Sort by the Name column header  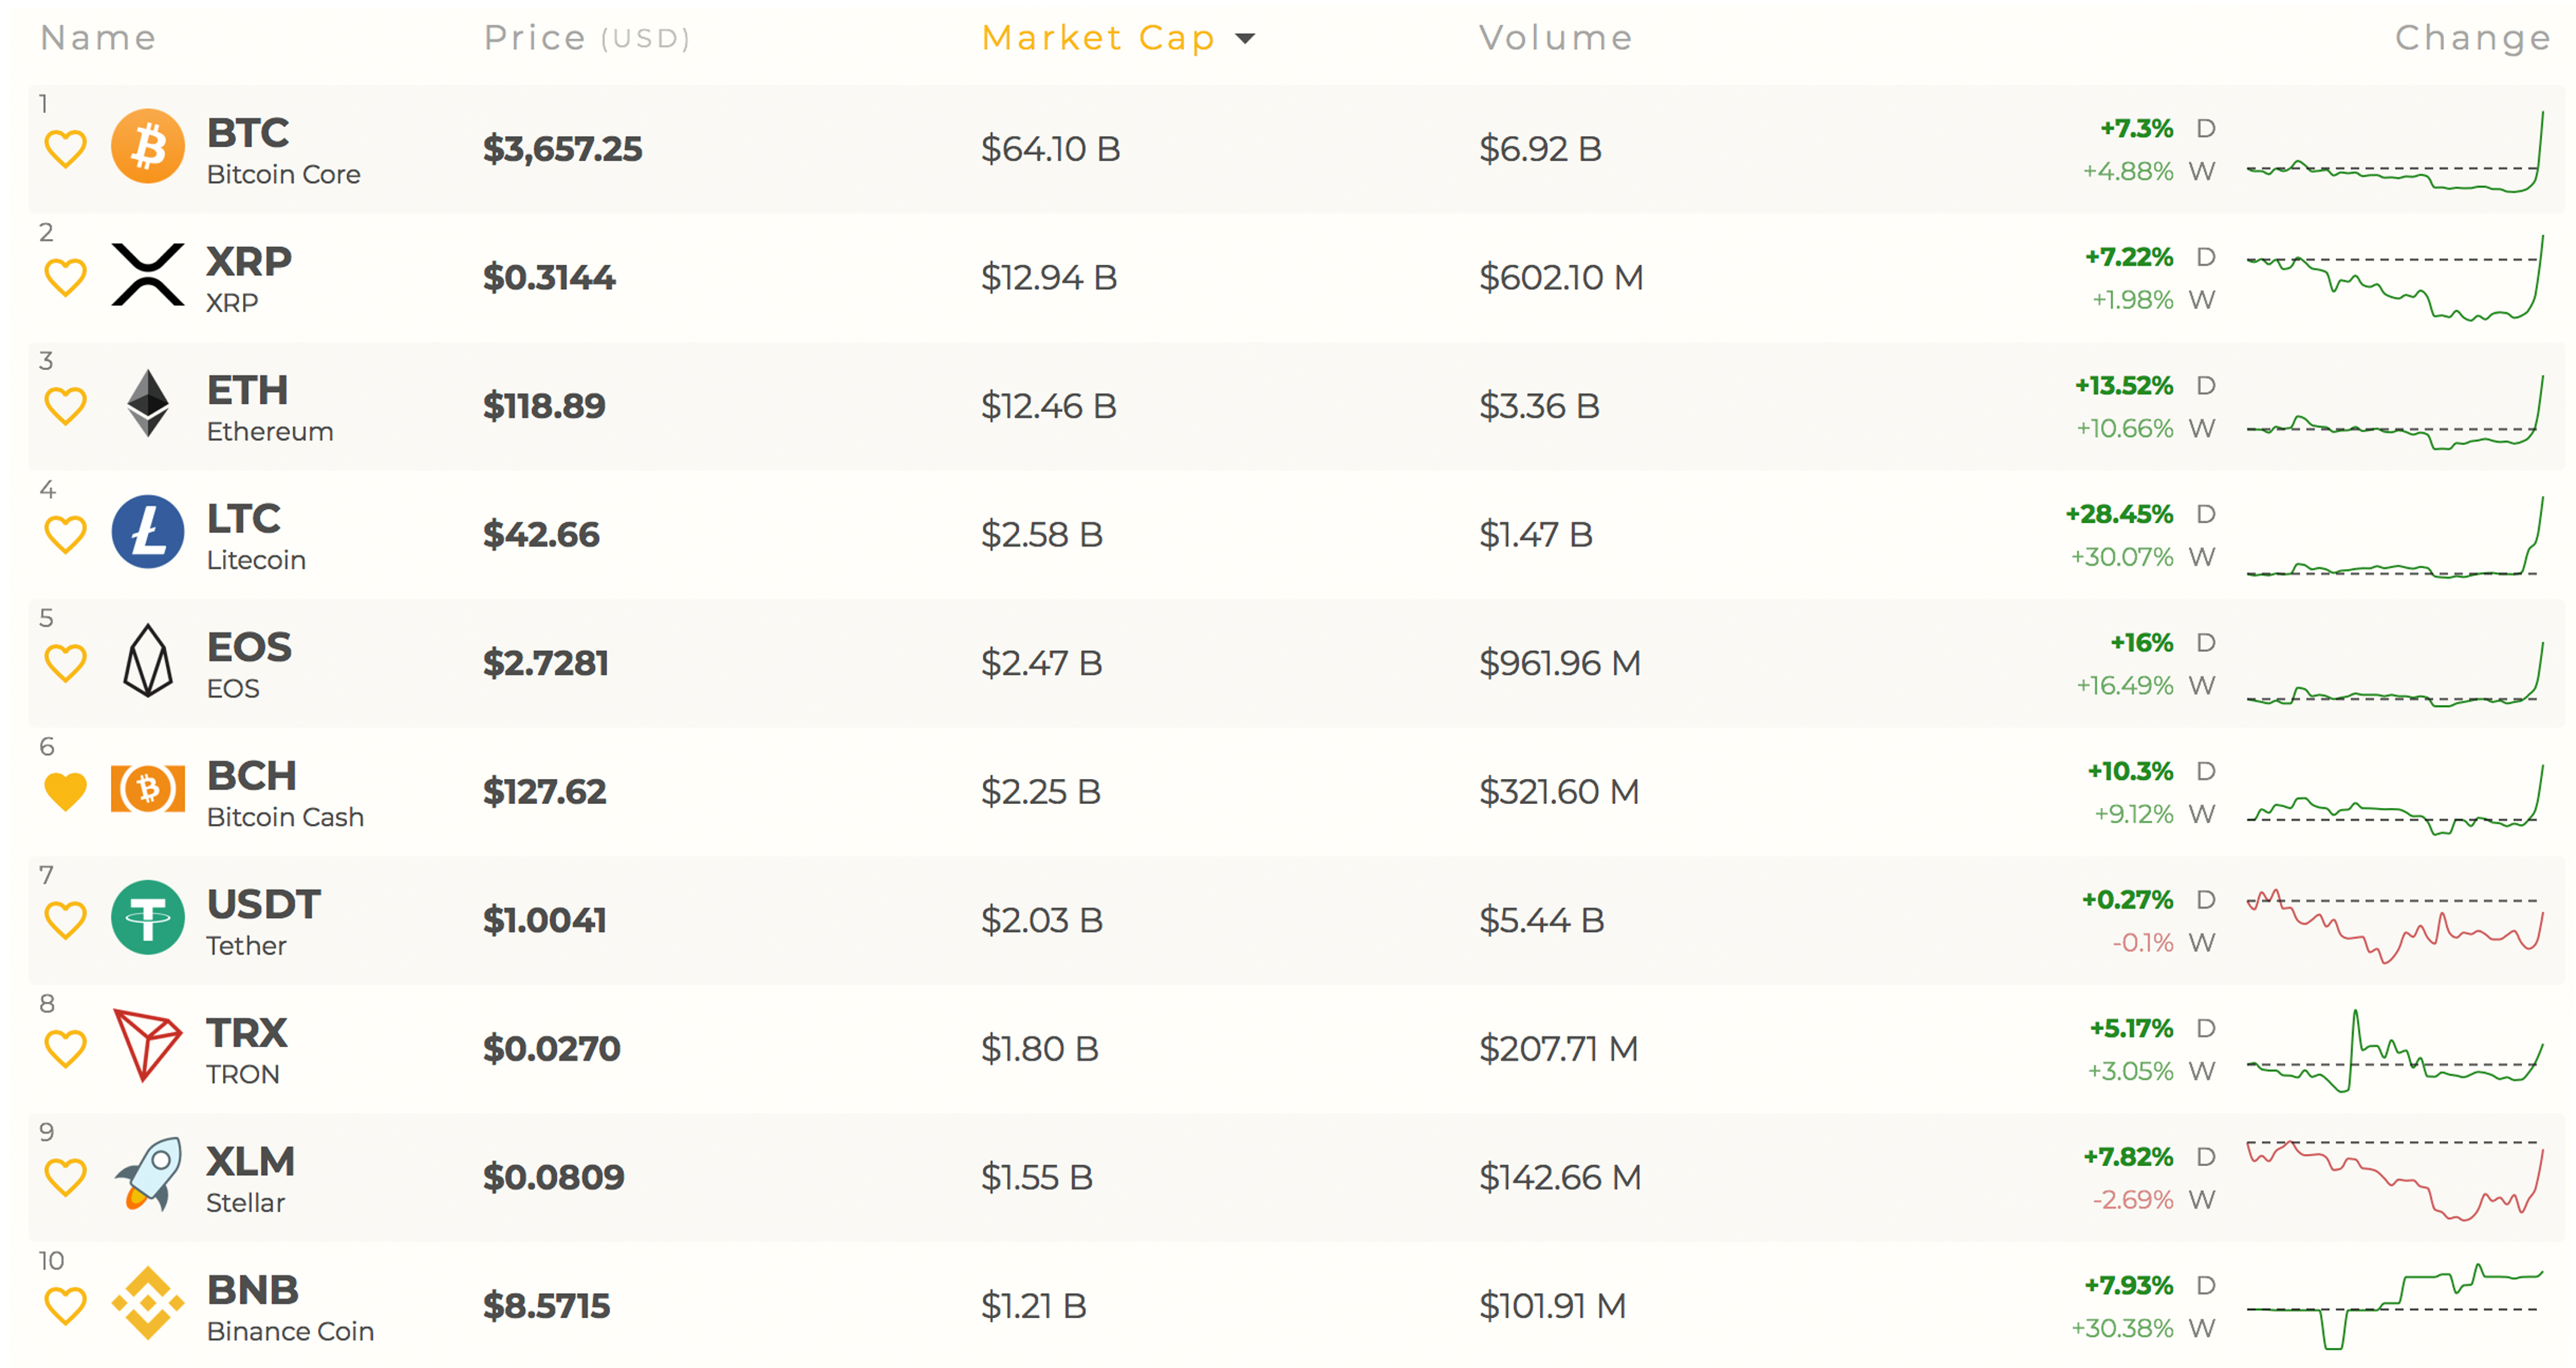tap(98, 38)
